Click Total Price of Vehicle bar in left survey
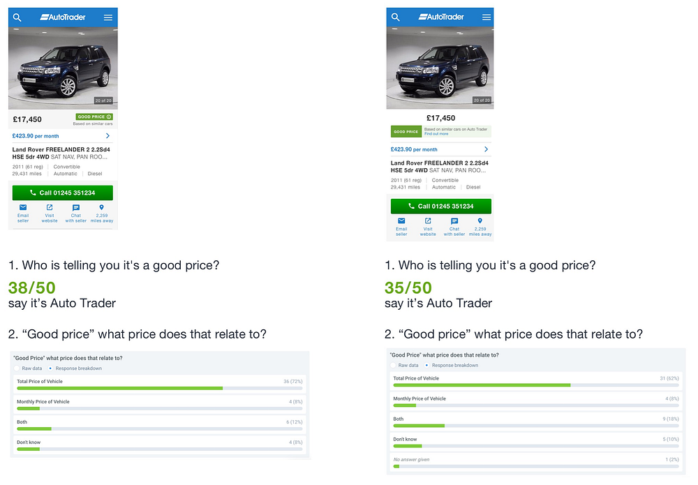The height and width of the screenshot is (485, 698). [159, 389]
